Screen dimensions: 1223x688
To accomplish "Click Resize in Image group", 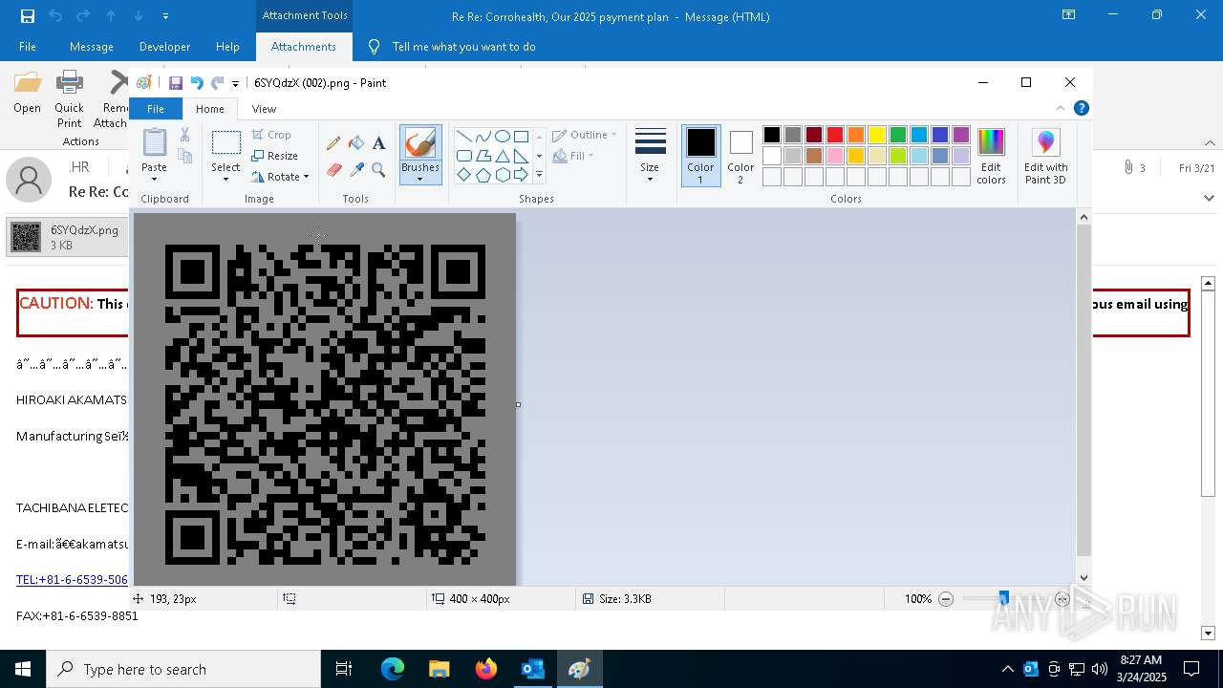I will [x=275, y=156].
